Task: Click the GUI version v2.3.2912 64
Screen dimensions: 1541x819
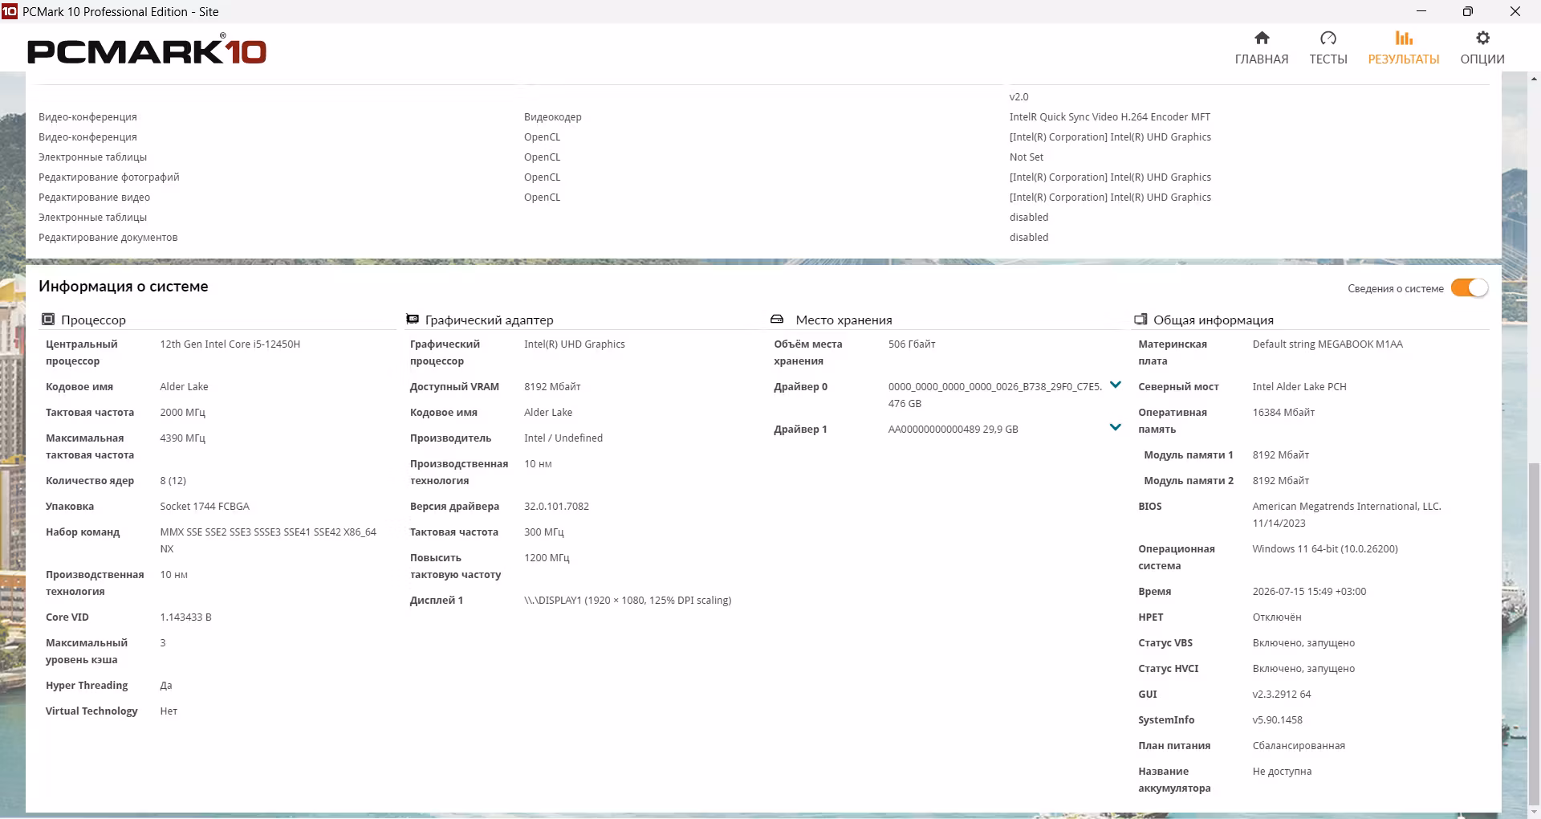Action: pos(1282,695)
